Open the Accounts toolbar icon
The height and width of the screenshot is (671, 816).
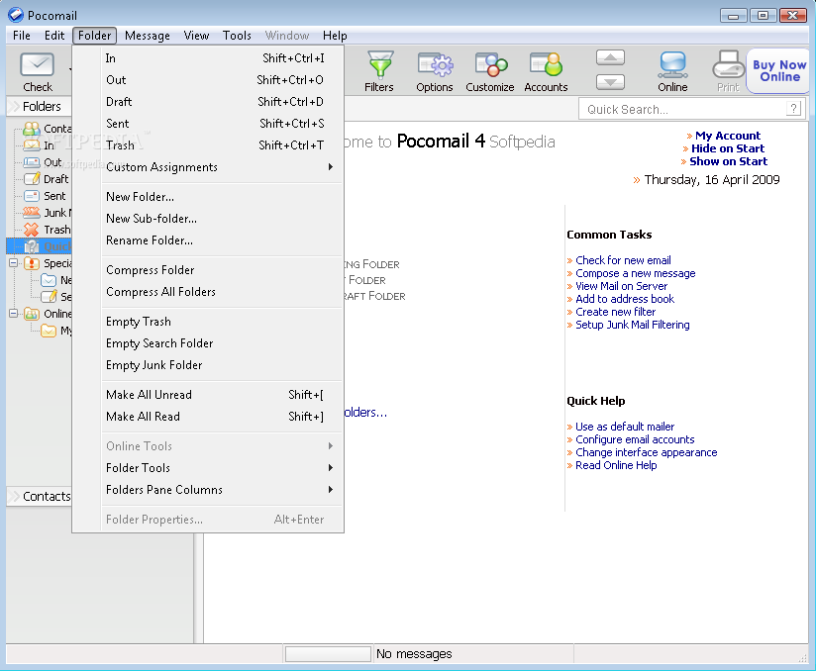(546, 64)
